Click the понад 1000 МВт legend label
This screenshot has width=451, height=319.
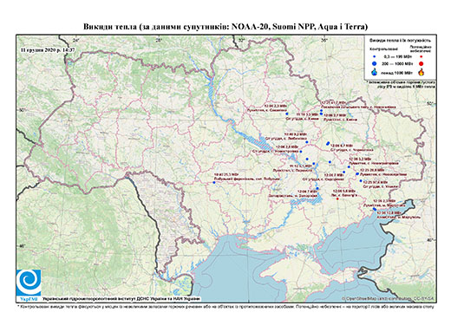pos(397,72)
